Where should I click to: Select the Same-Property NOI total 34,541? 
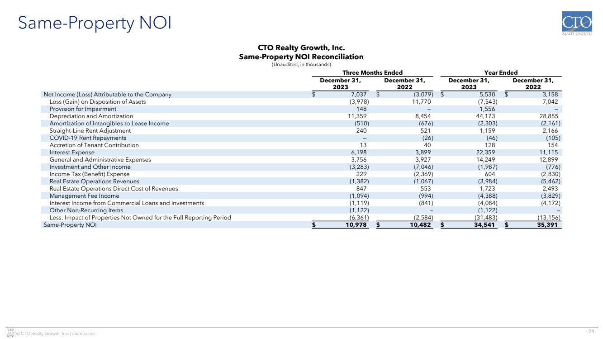(484, 225)
